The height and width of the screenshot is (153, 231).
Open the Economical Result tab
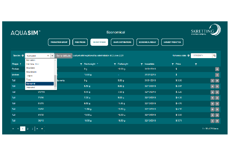[x=147, y=42]
